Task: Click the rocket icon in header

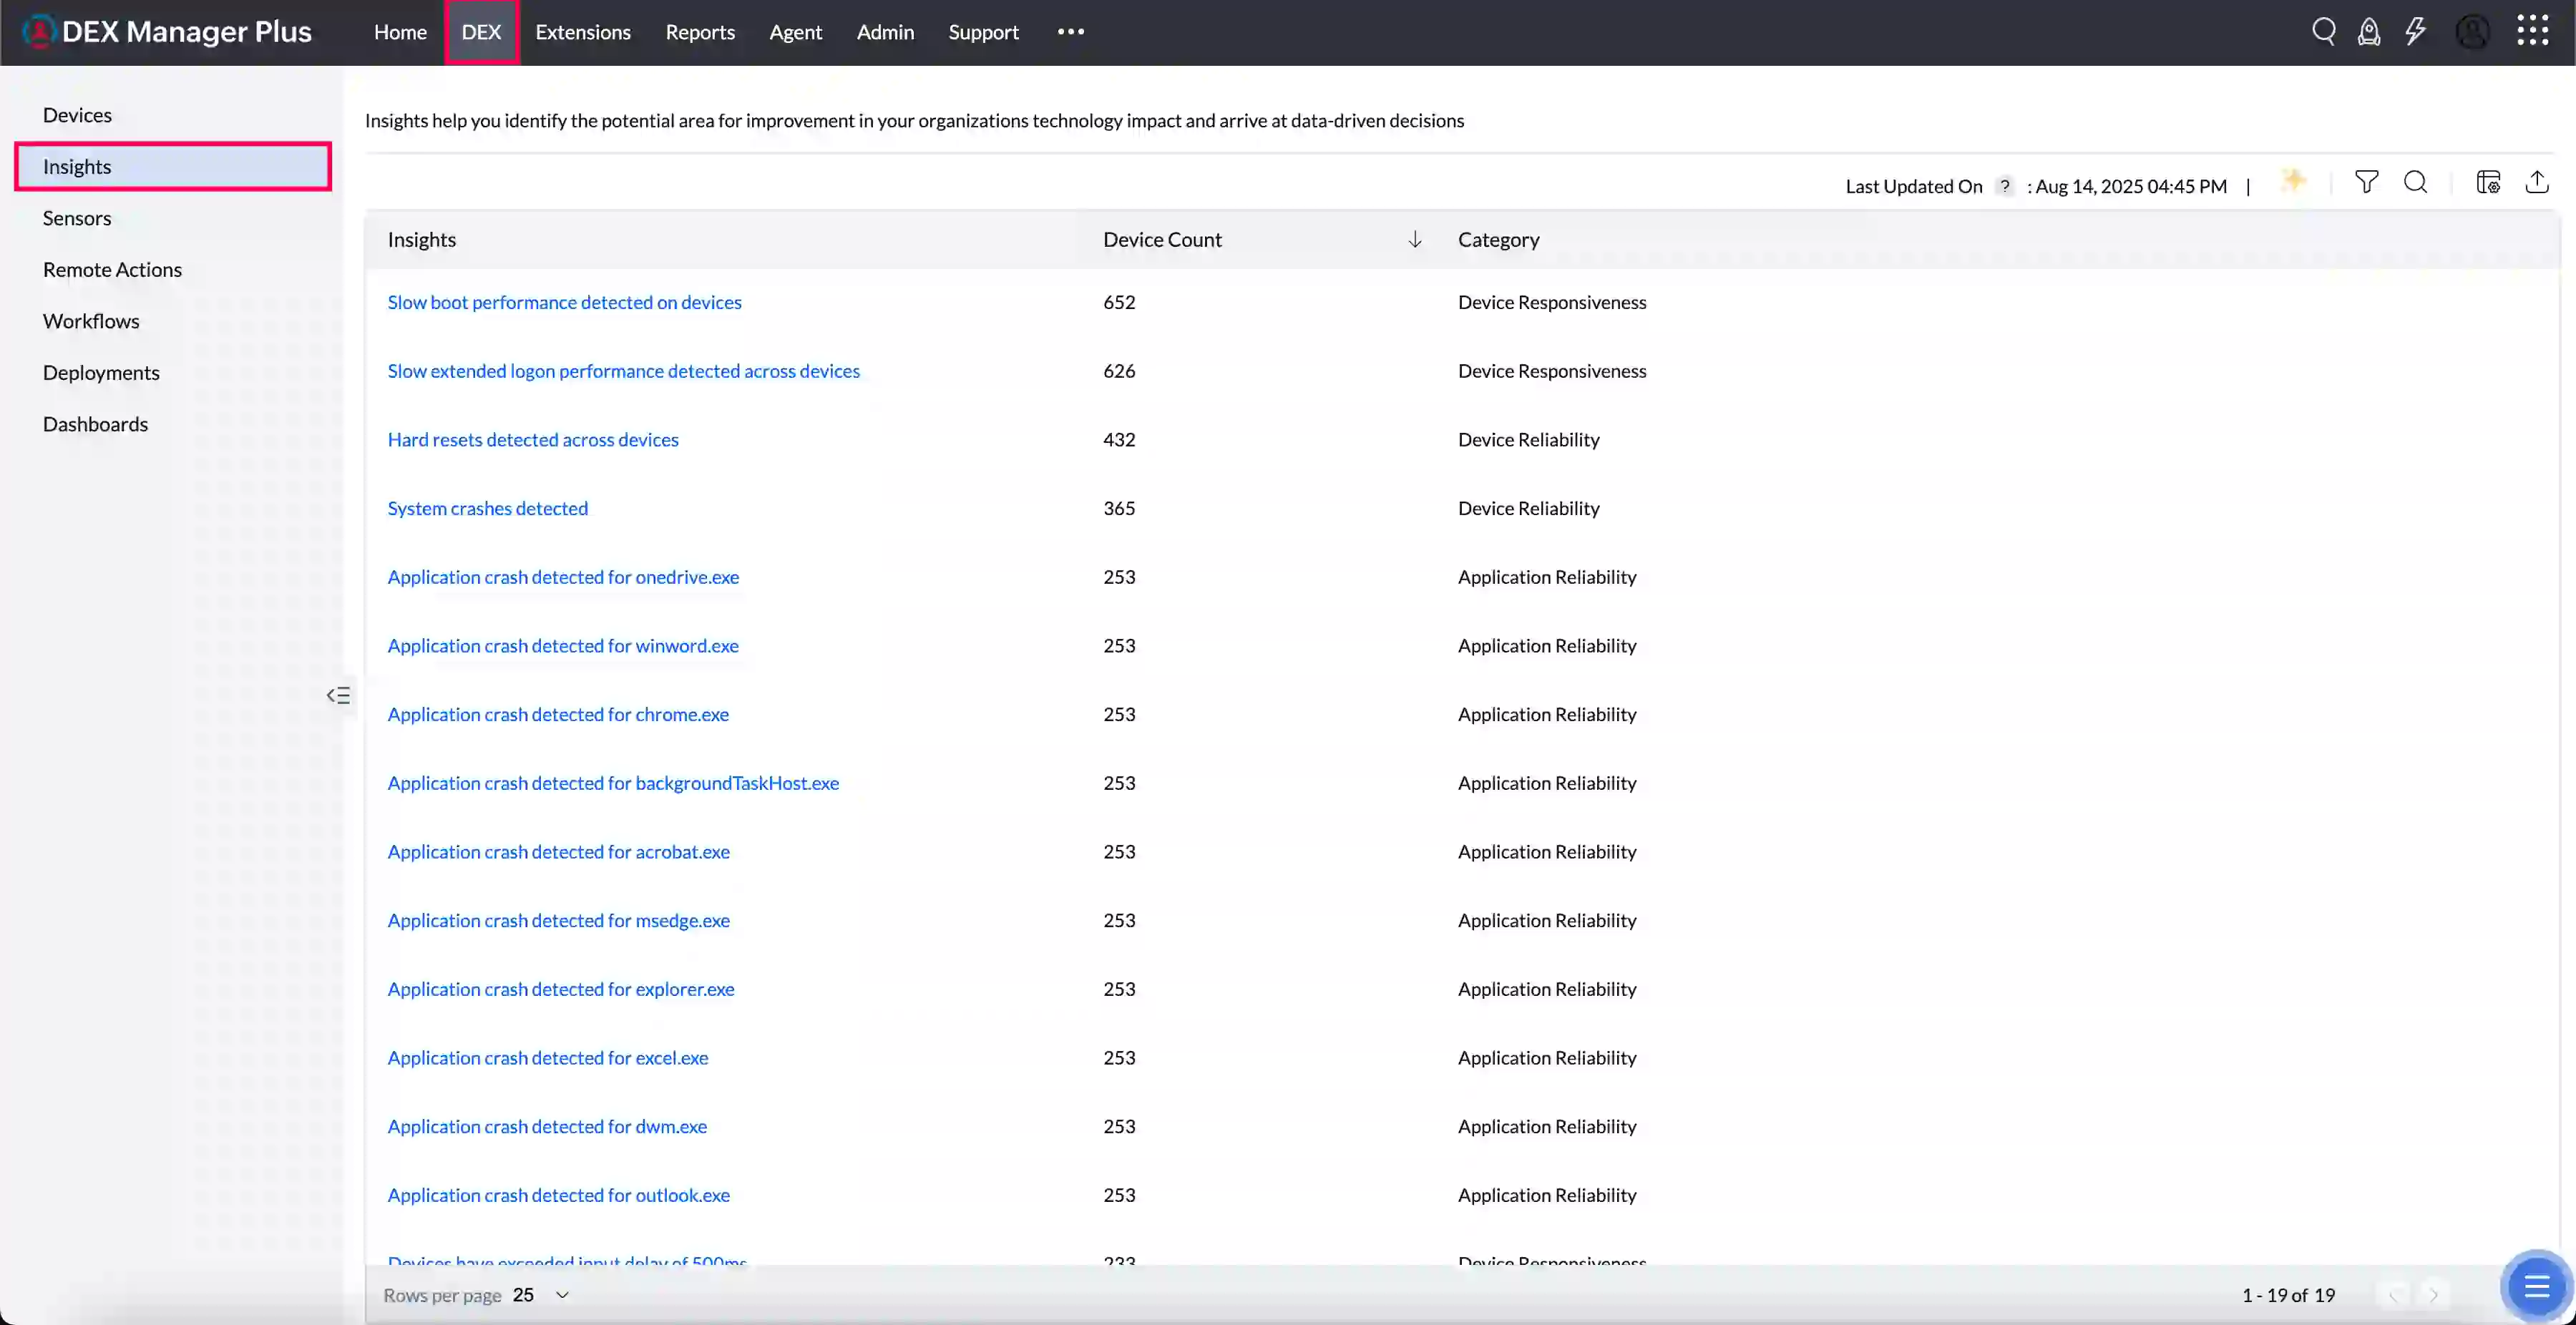Action: pyautogui.click(x=2369, y=32)
